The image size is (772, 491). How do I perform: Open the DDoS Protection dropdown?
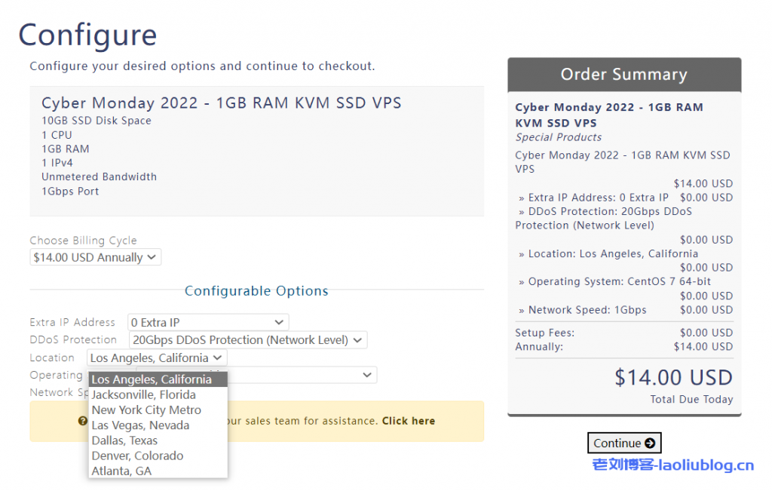pyautogui.click(x=247, y=339)
